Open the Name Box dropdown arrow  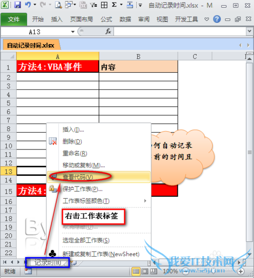tap(73, 32)
